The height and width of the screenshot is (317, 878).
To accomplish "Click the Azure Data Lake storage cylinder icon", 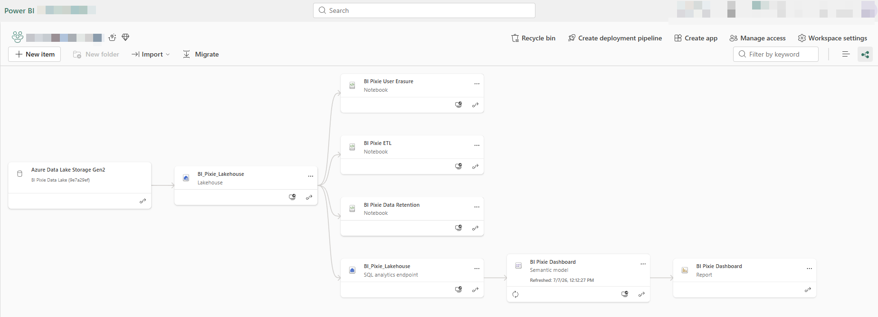I will click(x=19, y=174).
